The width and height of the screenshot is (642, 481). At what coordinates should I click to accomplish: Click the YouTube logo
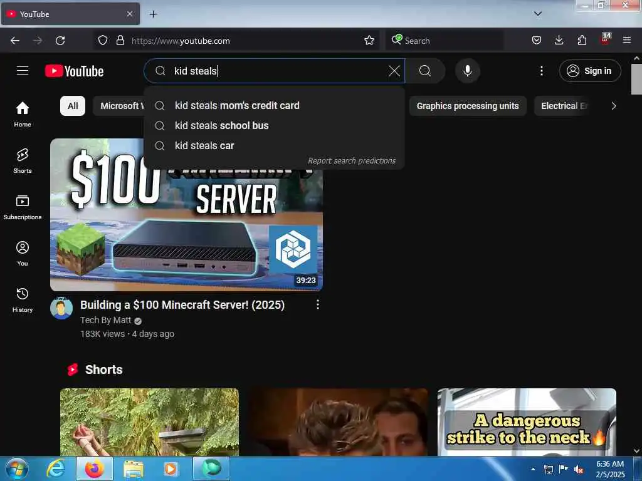(74, 71)
